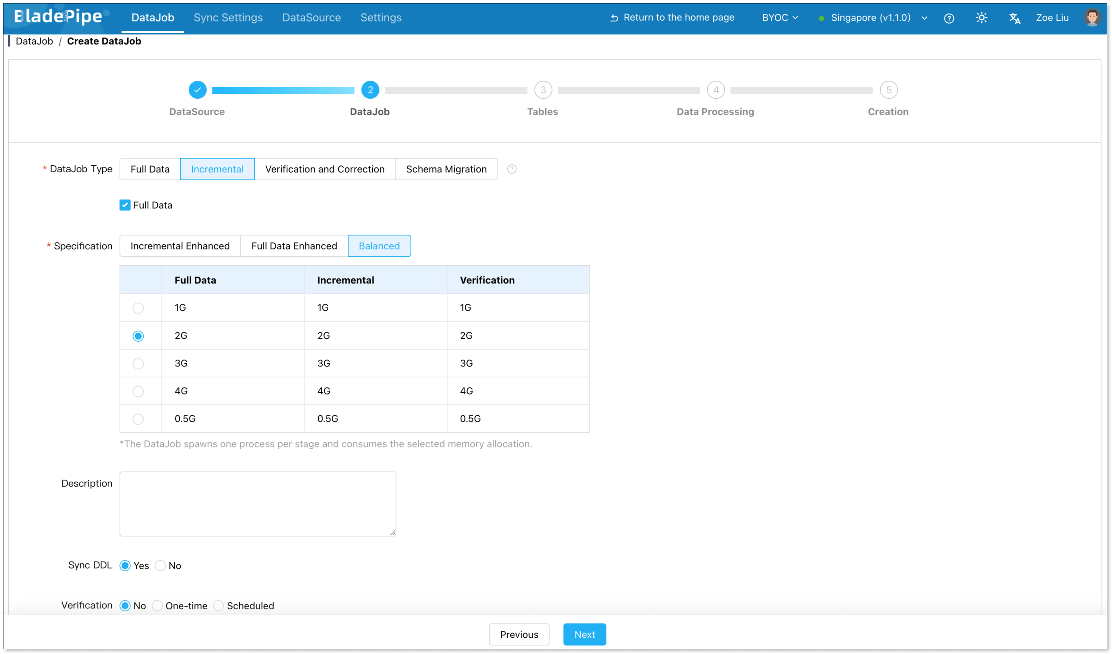The width and height of the screenshot is (1112, 654).
Task: Click the step 3 Tables progress marker
Action: [543, 90]
